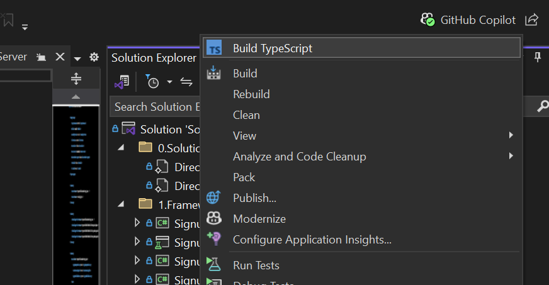Toggle the Solution Explorer pin
This screenshot has height=285, width=549.
pyautogui.click(x=538, y=57)
